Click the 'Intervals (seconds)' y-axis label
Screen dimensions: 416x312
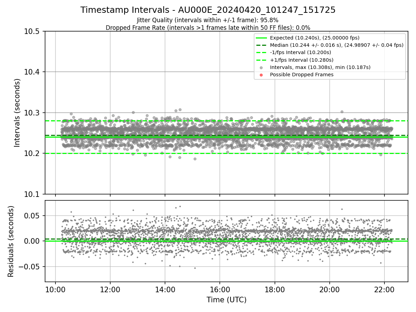pos(17,113)
